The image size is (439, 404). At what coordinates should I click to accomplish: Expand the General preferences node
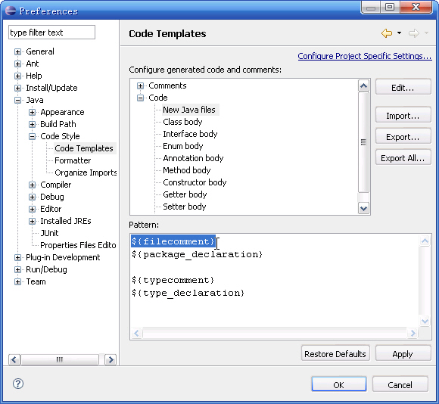pos(17,51)
